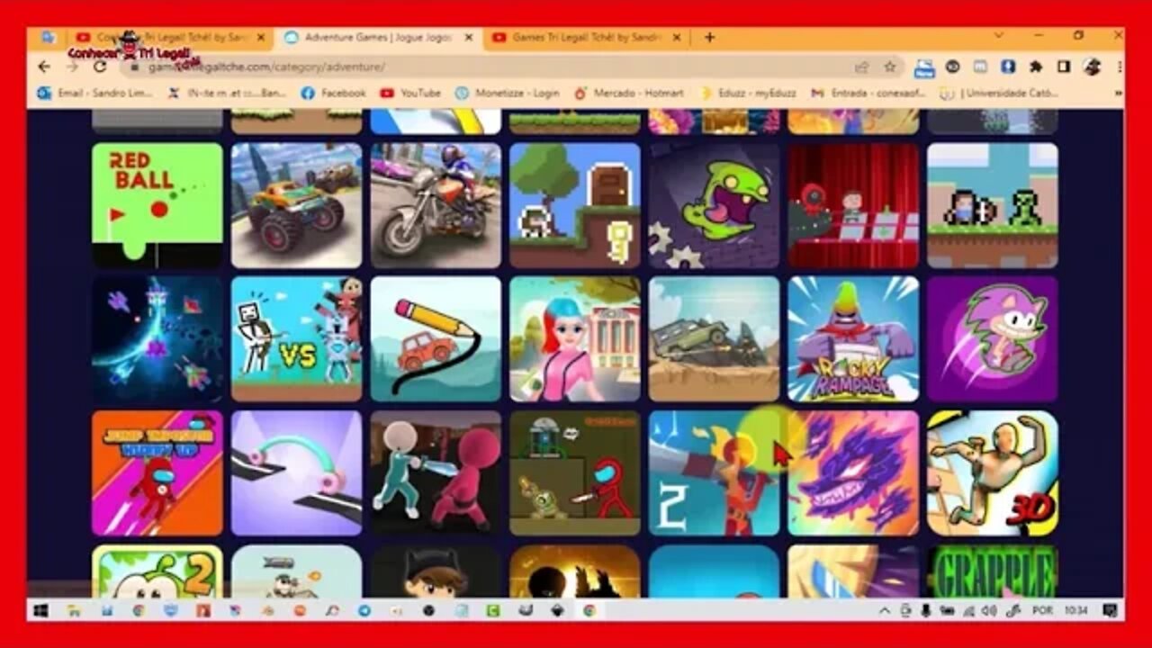Open the Facebook bookmark
Image resolution: width=1152 pixels, height=648 pixels.
(334, 93)
